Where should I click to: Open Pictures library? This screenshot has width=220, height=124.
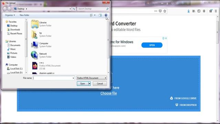(x=12, y=53)
